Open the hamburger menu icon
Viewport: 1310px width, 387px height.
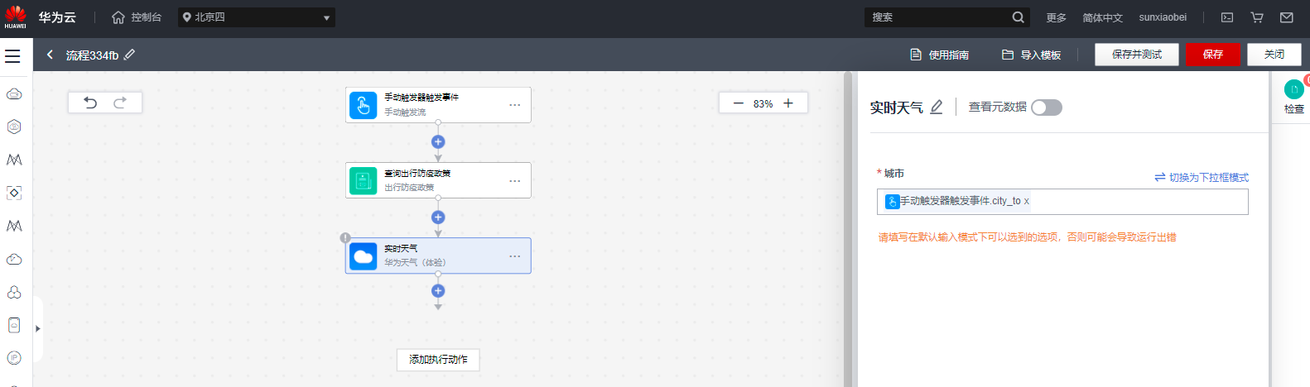[x=12, y=56]
